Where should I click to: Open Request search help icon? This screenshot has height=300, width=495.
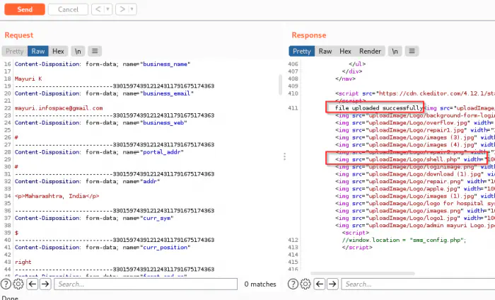point(6,284)
